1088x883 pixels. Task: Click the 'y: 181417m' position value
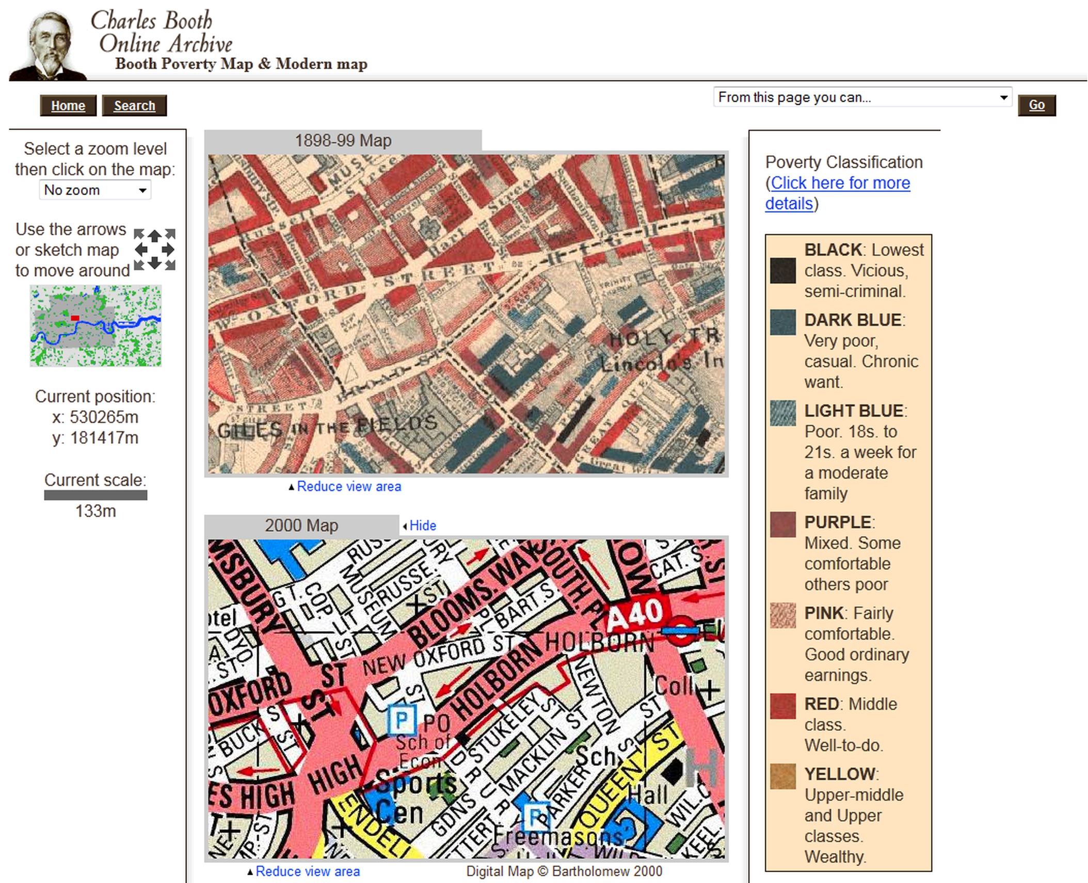(95, 438)
